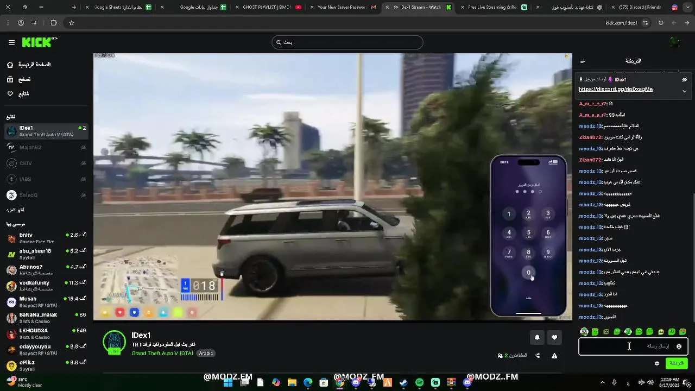Open the pinned Discord invite link

[x=616, y=89]
